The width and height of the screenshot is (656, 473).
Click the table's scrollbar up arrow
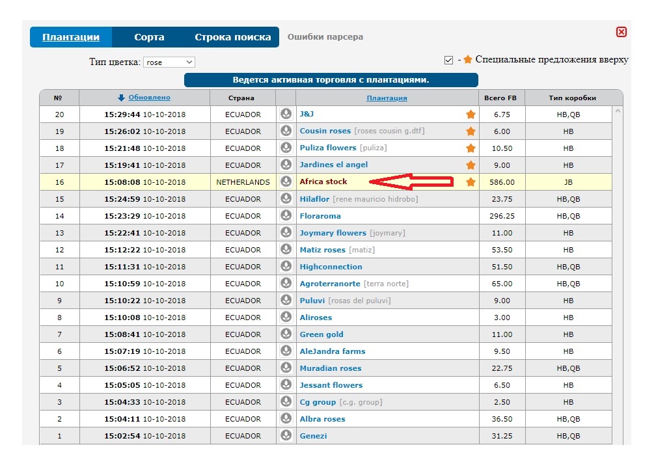coord(618,111)
